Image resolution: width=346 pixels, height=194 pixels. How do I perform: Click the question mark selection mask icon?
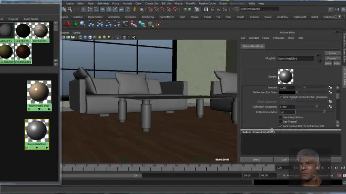click(128, 9)
